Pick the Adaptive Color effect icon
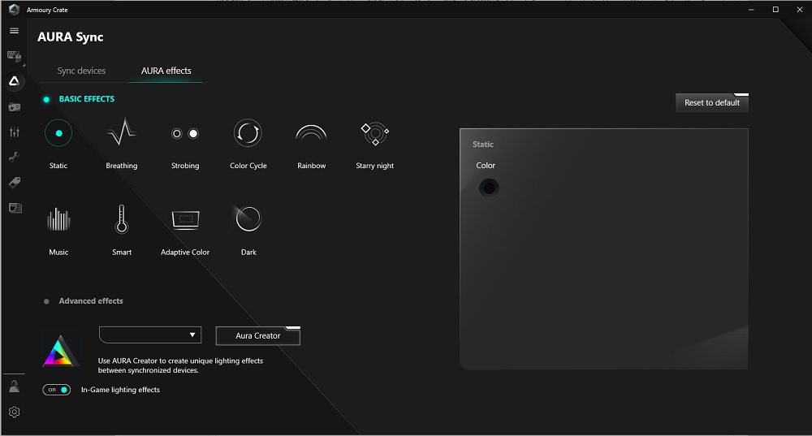Image resolution: width=812 pixels, height=436 pixels. 185,219
